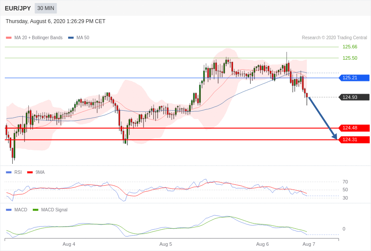Click the RSI blue legend swatch
371x251 pixels.
pyautogui.click(x=9, y=173)
